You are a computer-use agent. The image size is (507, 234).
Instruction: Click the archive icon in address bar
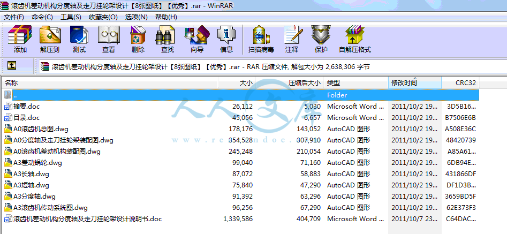(x=45, y=66)
